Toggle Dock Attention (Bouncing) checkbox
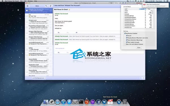 point(127,40)
